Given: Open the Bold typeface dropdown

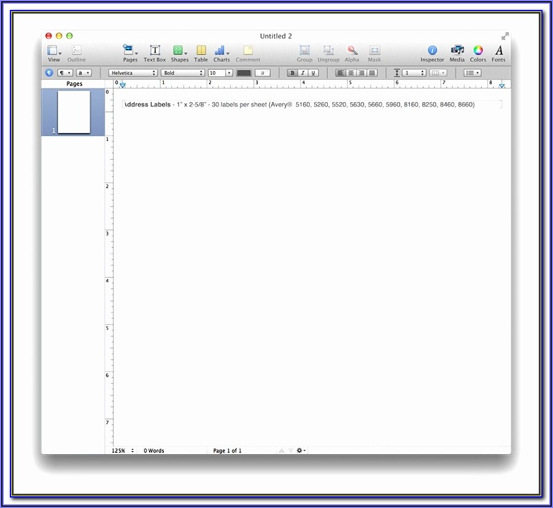Looking at the screenshot, I should [x=182, y=73].
